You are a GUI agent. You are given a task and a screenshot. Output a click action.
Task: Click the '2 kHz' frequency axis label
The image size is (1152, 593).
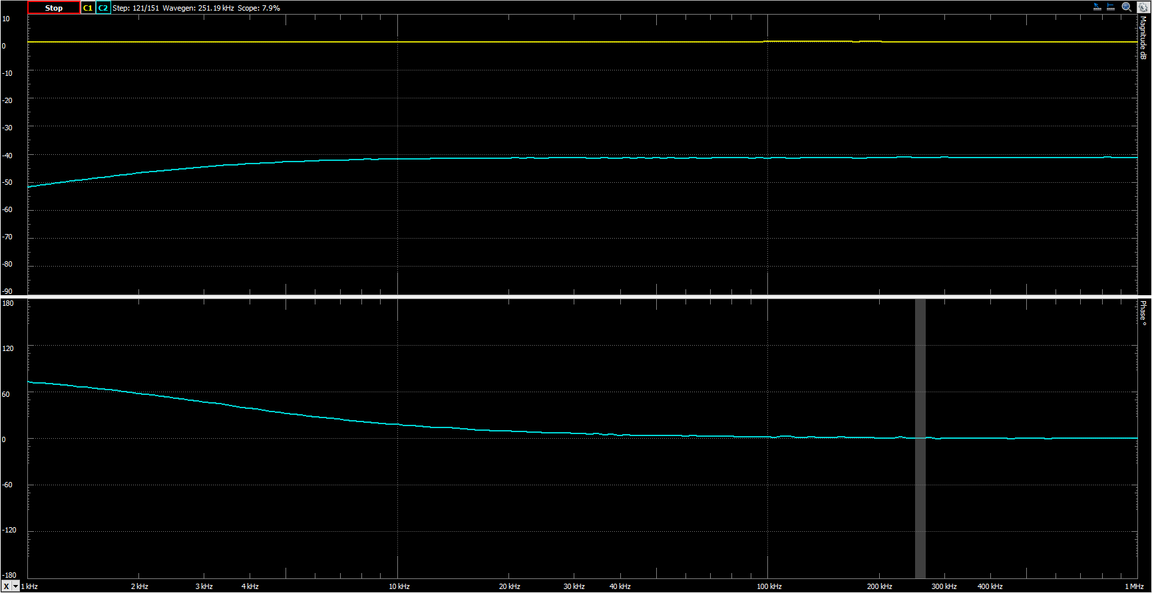point(140,586)
